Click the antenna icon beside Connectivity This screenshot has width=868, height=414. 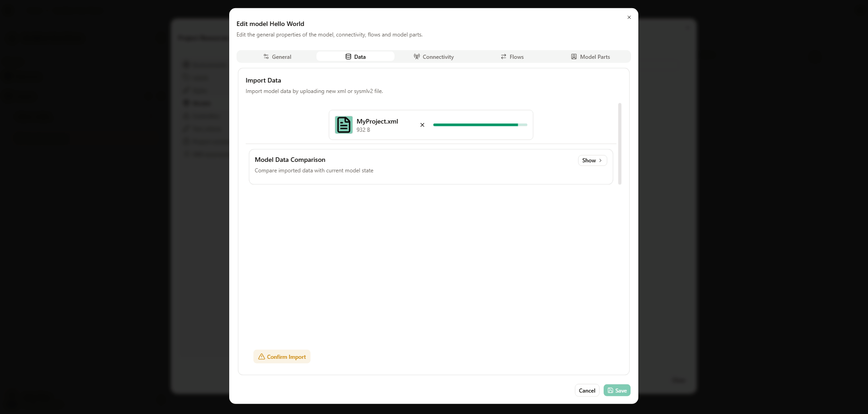(416, 57)
